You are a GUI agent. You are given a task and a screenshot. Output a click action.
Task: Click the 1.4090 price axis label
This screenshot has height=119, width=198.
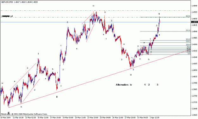(x=194, y=70)
